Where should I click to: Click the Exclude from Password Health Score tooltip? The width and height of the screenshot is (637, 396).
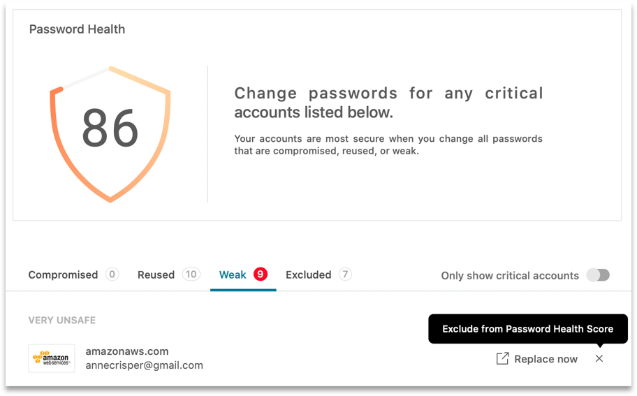click(x=528, y=328)
